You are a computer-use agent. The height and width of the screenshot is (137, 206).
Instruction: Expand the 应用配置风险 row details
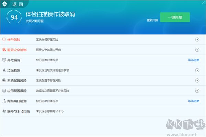click(x=197, y=91)
